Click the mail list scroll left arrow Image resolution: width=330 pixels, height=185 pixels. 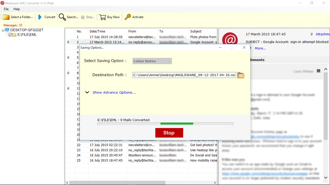[67, 183]
